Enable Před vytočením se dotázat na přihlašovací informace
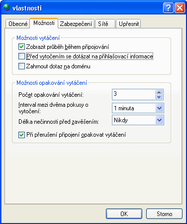 tap(21, 56)
